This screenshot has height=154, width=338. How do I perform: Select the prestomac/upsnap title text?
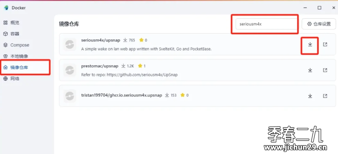point(100,66)
